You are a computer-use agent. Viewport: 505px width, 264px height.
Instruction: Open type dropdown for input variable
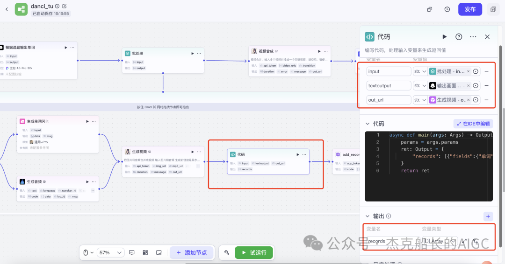pos(420,71)
